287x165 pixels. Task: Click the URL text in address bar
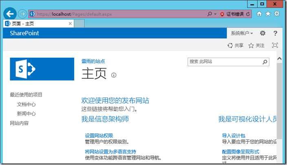pos(74,14)
